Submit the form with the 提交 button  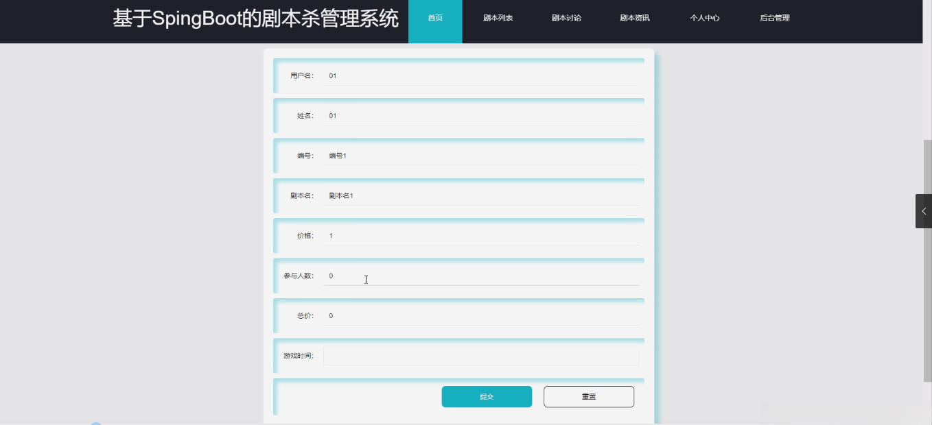[487, 396]
